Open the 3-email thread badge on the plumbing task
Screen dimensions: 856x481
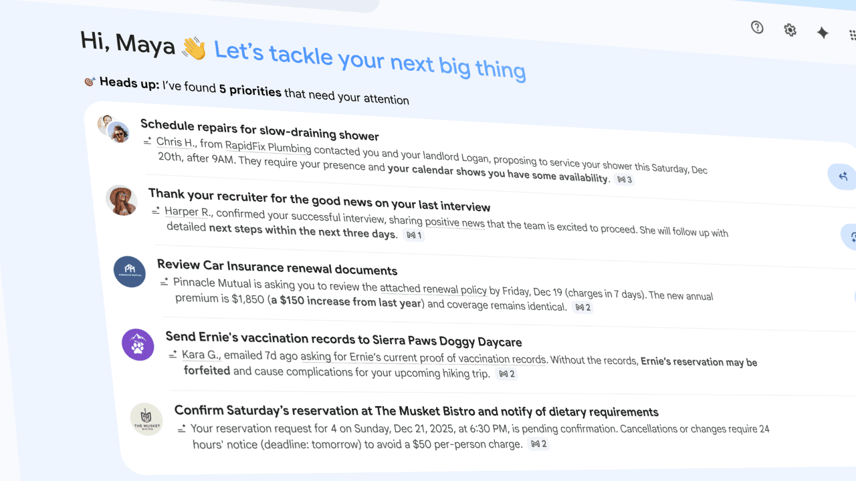pyautogui.click(x=624, y=179)
